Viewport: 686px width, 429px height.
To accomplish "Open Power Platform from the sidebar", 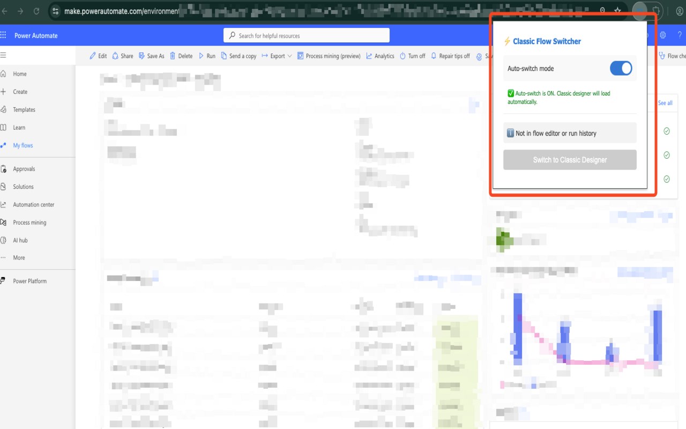I will tap(30, 281).
